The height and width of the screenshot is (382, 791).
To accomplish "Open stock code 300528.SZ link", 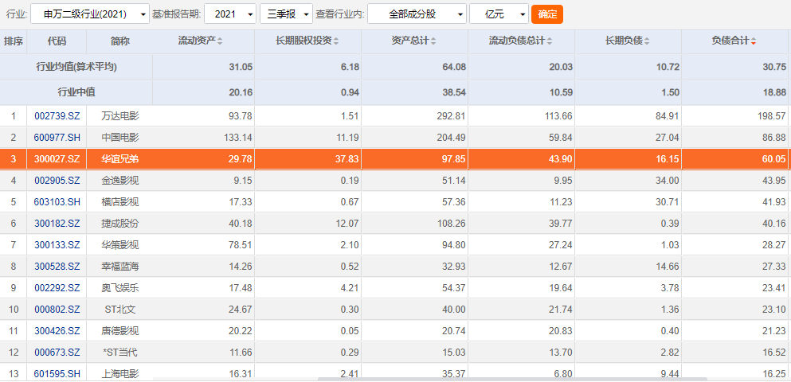I will point(57,267).
